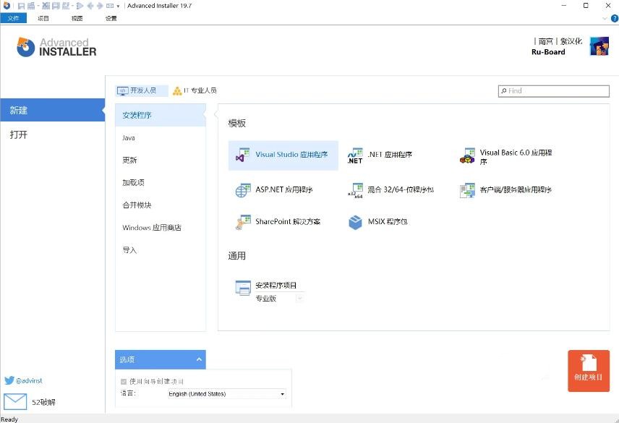Select the Visual Studio 应用程序 template icon
Viewport: 619px width, 423px height.
pyautogui.click(x=242, y=155)
